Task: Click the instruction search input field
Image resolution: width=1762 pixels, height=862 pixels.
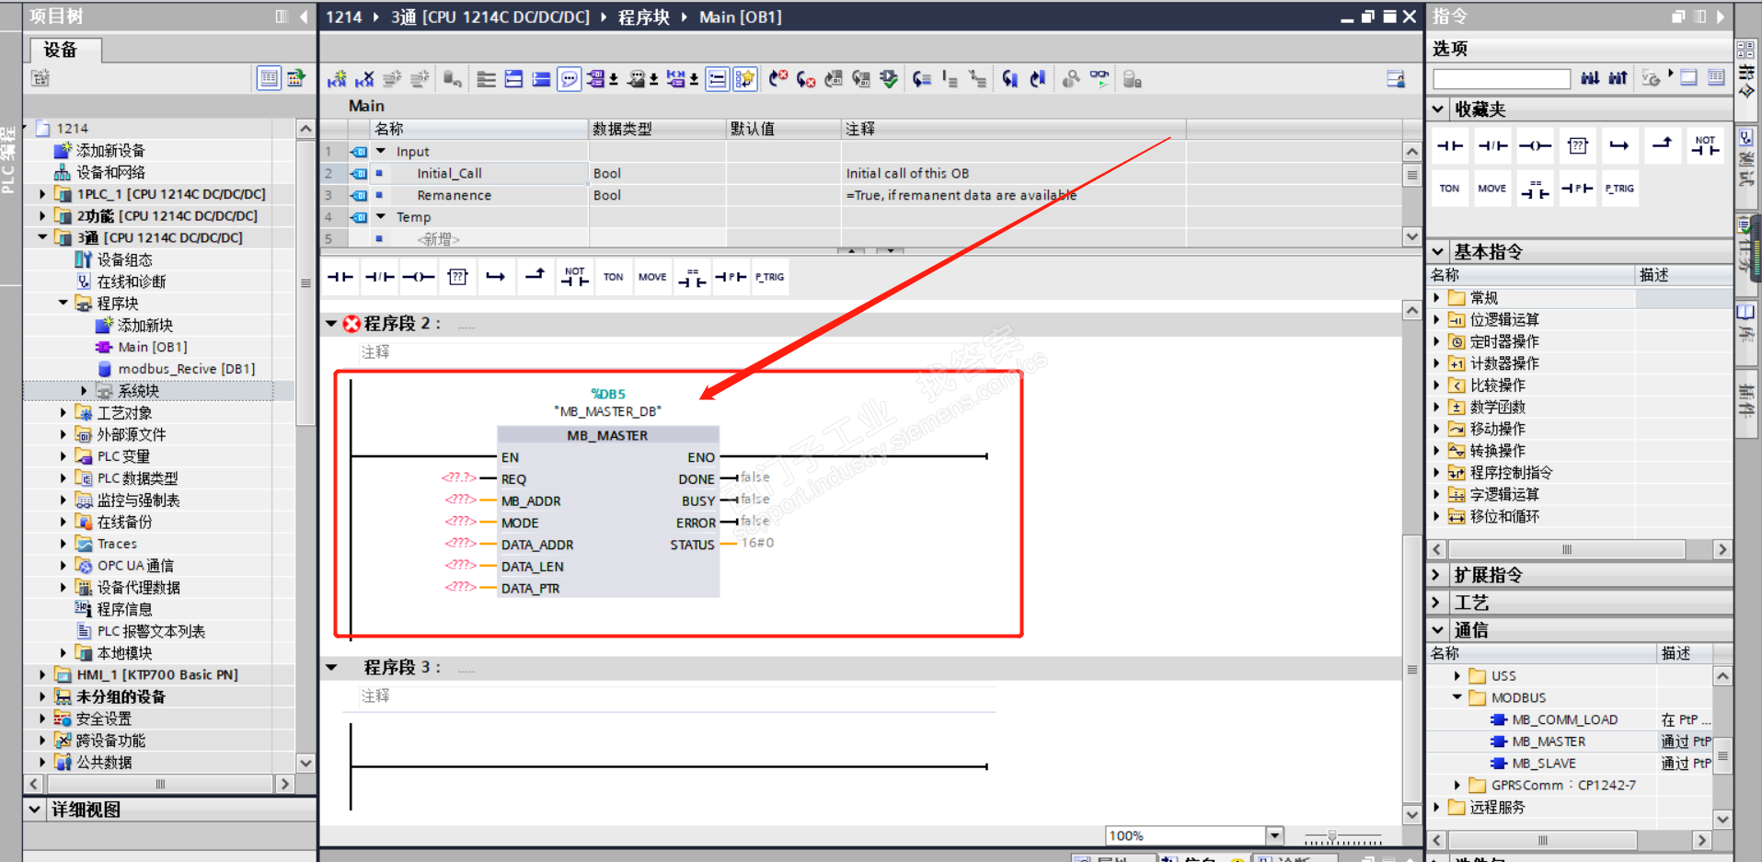Action: coord(1502,79)
